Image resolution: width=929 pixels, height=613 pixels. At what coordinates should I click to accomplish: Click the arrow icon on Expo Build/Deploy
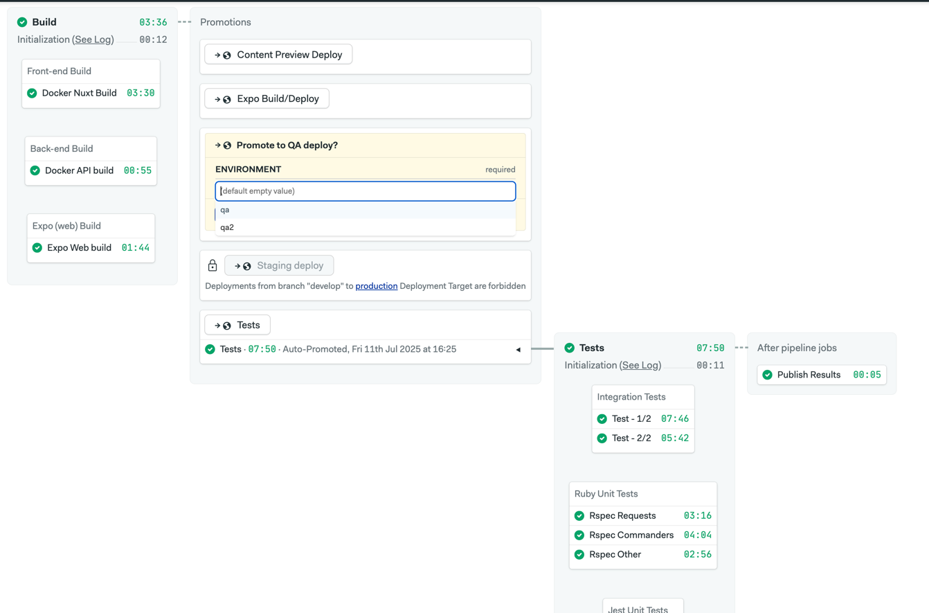click(x=215, y=98)
